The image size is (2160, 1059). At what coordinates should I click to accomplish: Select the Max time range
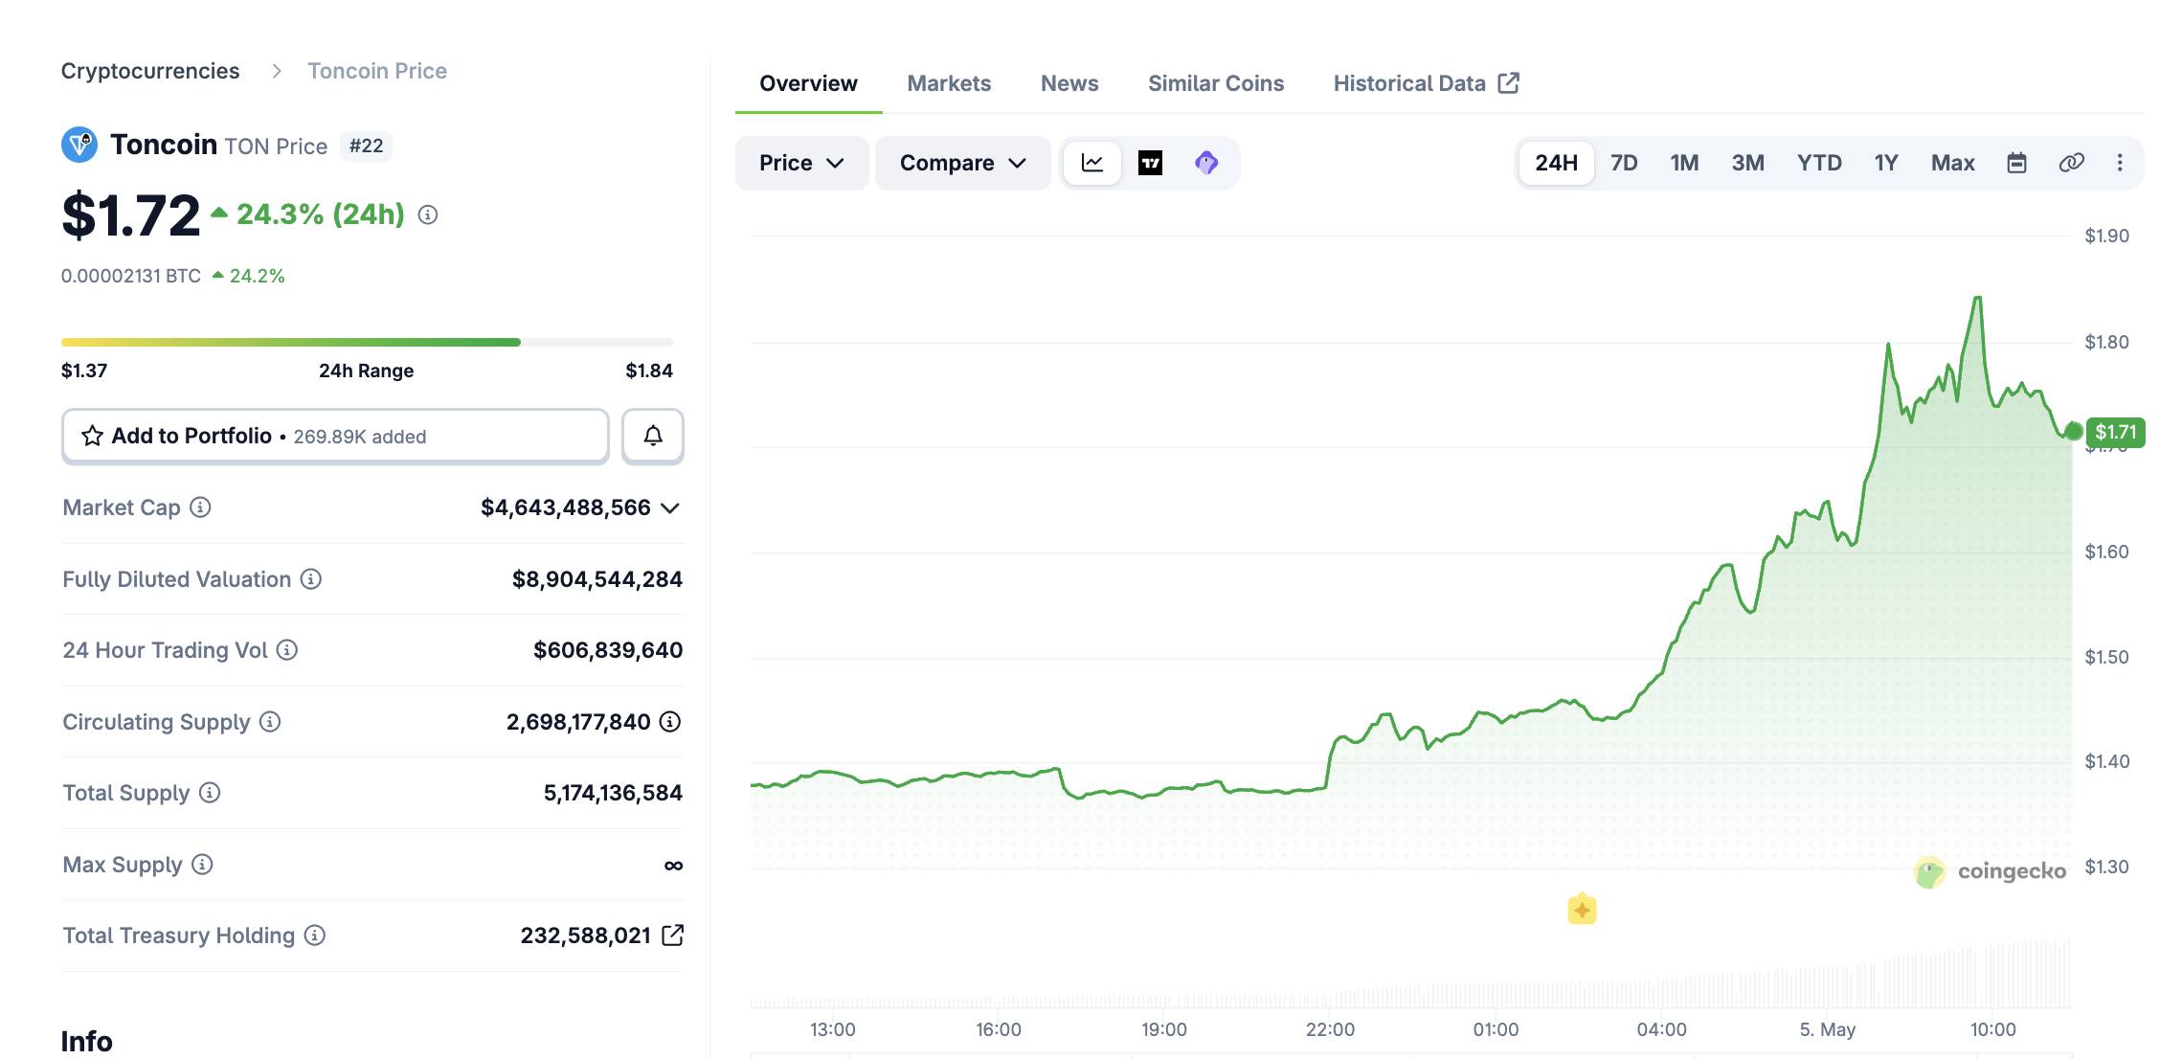(1953, 163)
